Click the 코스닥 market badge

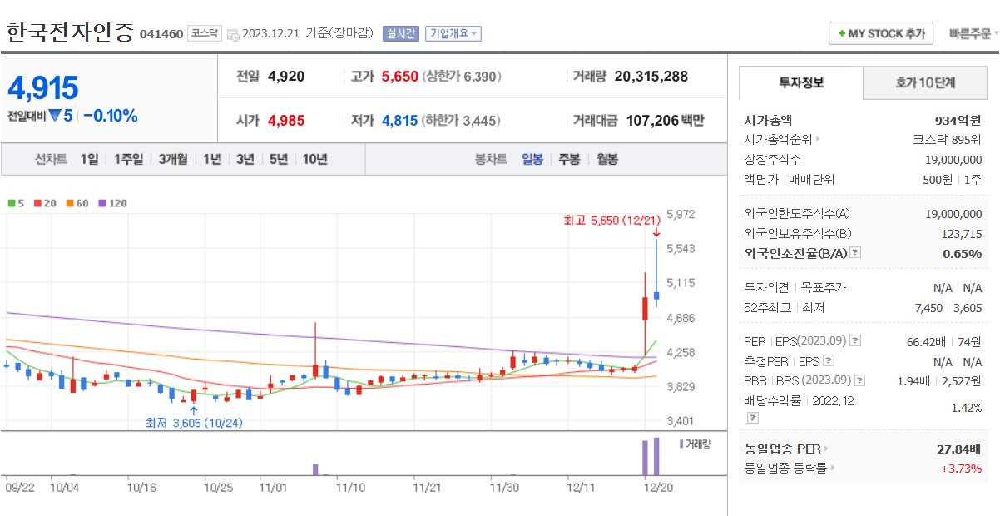pyautogui.click(x=204, y=34)
